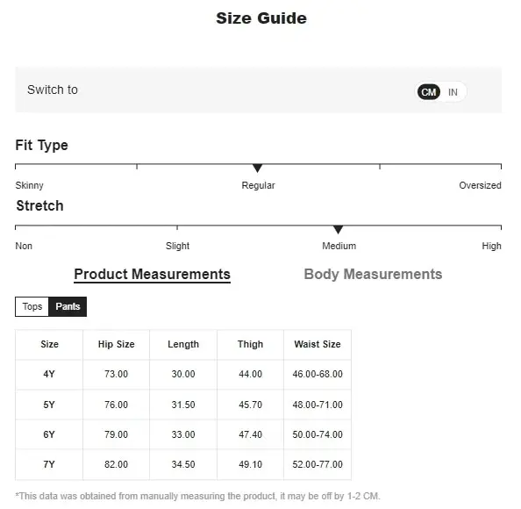The height and width of the screenshot is (509, 521).
Task: Click the High stretch label
Action: click(491, 246)
